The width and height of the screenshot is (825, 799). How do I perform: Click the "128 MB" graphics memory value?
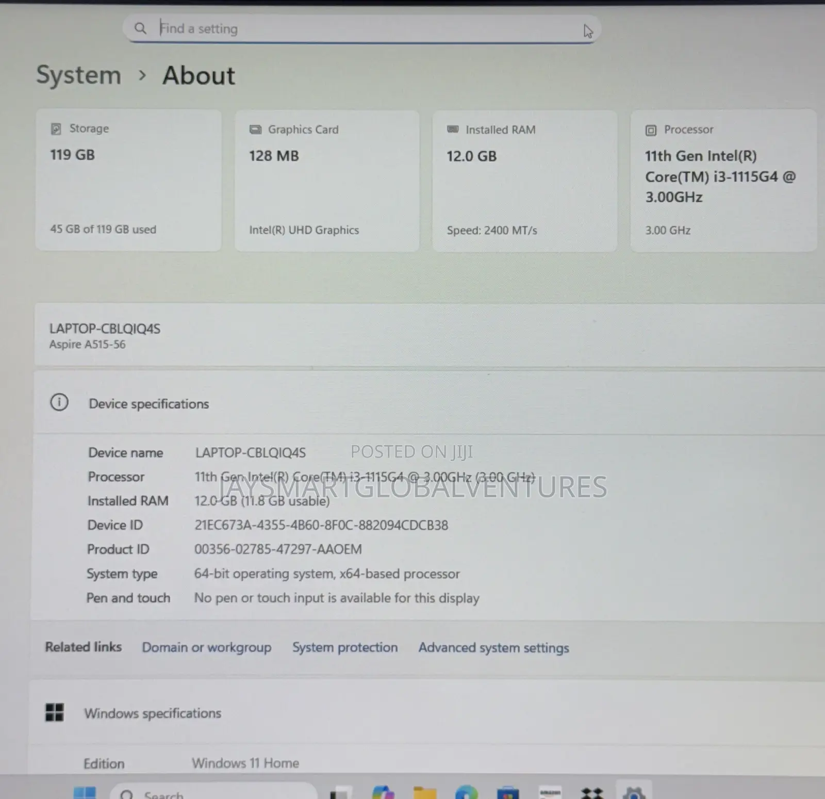(274, 156)
